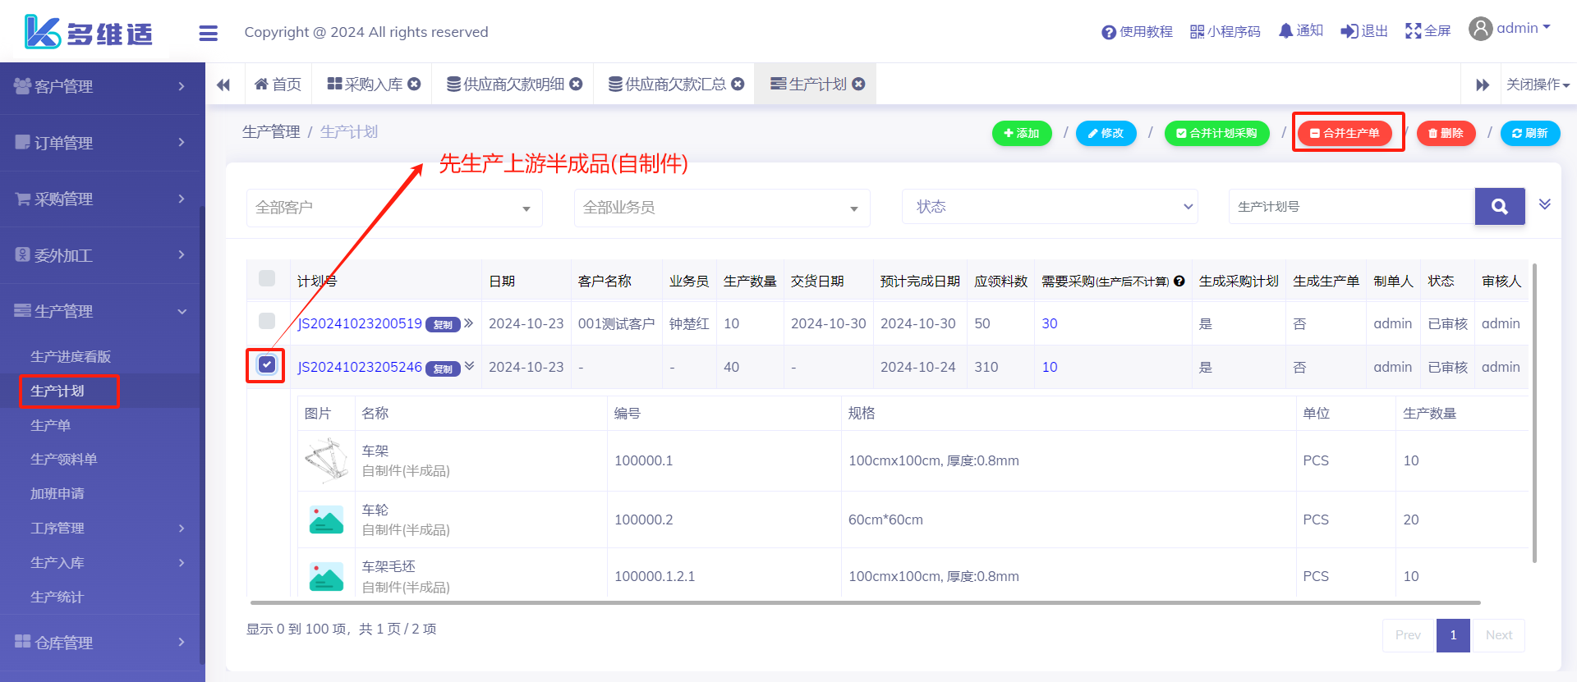Open plan link JS20241023200519
Screen dimensions: 1577x682
coord(359,323)
